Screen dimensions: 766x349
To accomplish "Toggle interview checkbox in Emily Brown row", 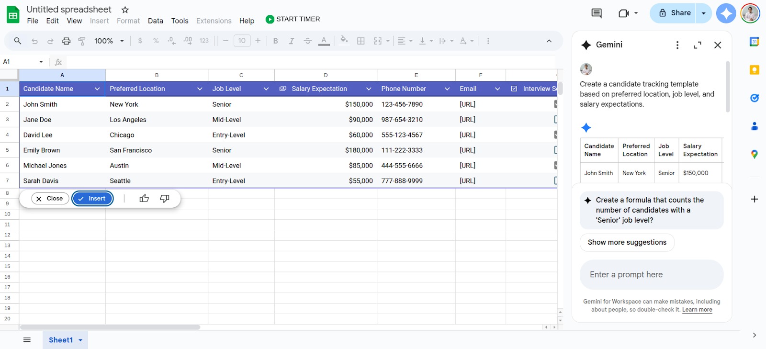I will click(x=555, y=150).
